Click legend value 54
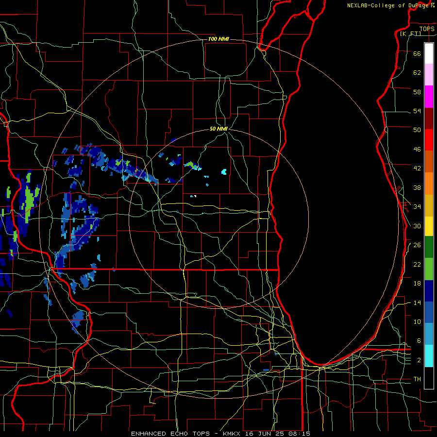The width and height of the screenshot is (437, 437). (x=417, y=111)
